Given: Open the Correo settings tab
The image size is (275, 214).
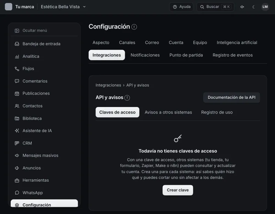Looking at the screenshot, I should 152,42.
